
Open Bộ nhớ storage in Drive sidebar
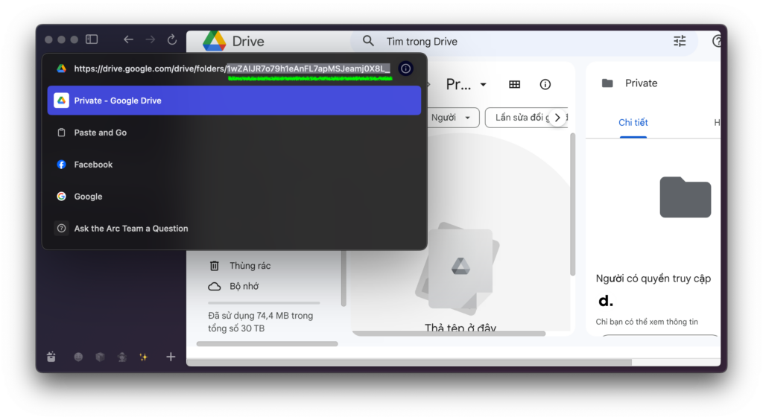click(244, 286)
